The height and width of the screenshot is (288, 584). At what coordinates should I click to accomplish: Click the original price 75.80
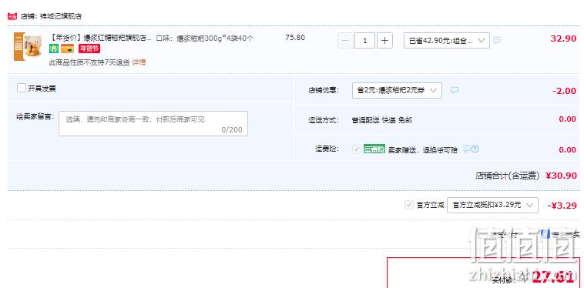(295, 38)
